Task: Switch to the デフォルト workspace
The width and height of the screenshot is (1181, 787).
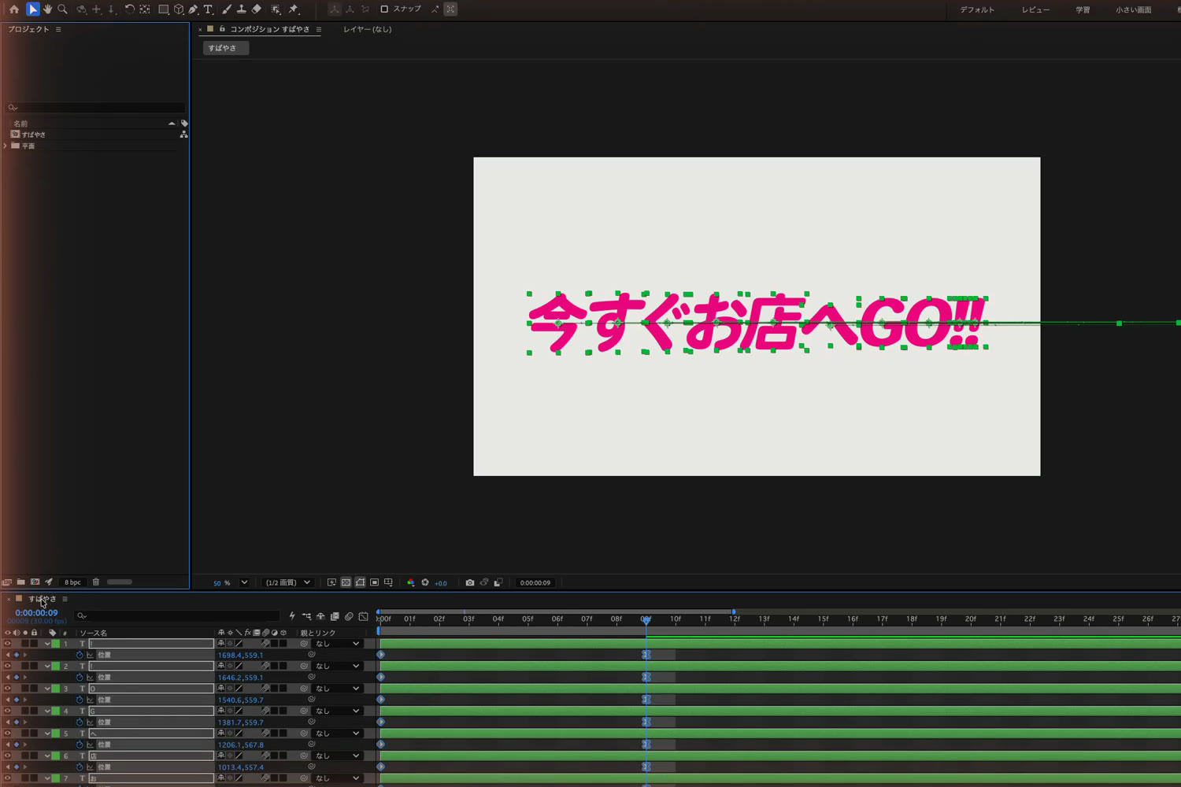Action: [977, 9]
